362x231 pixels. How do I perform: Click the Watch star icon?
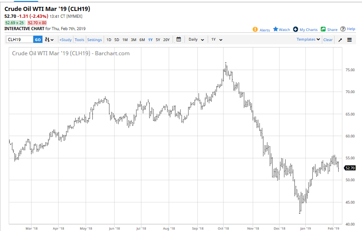point(276,29)
